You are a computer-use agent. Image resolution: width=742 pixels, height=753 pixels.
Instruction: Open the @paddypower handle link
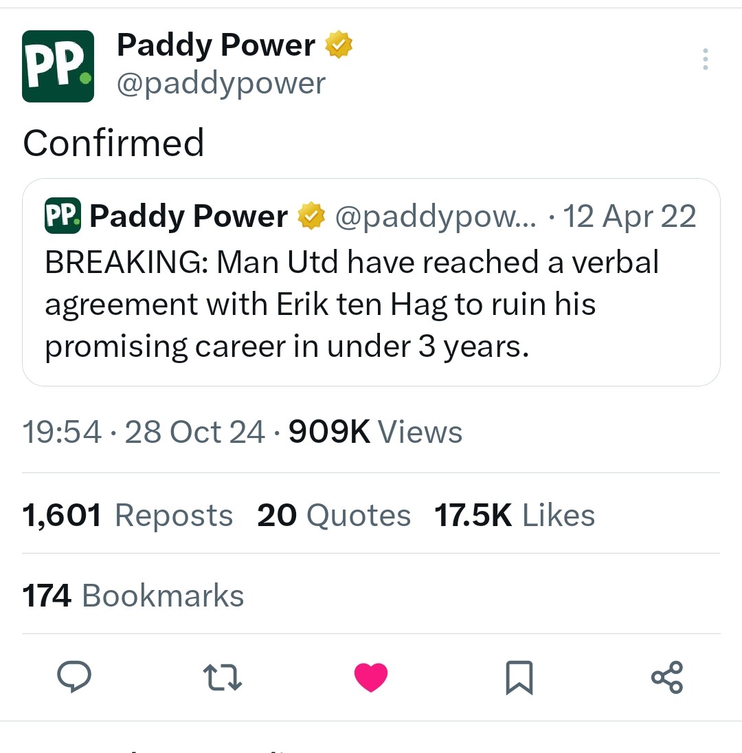(221, 84)
